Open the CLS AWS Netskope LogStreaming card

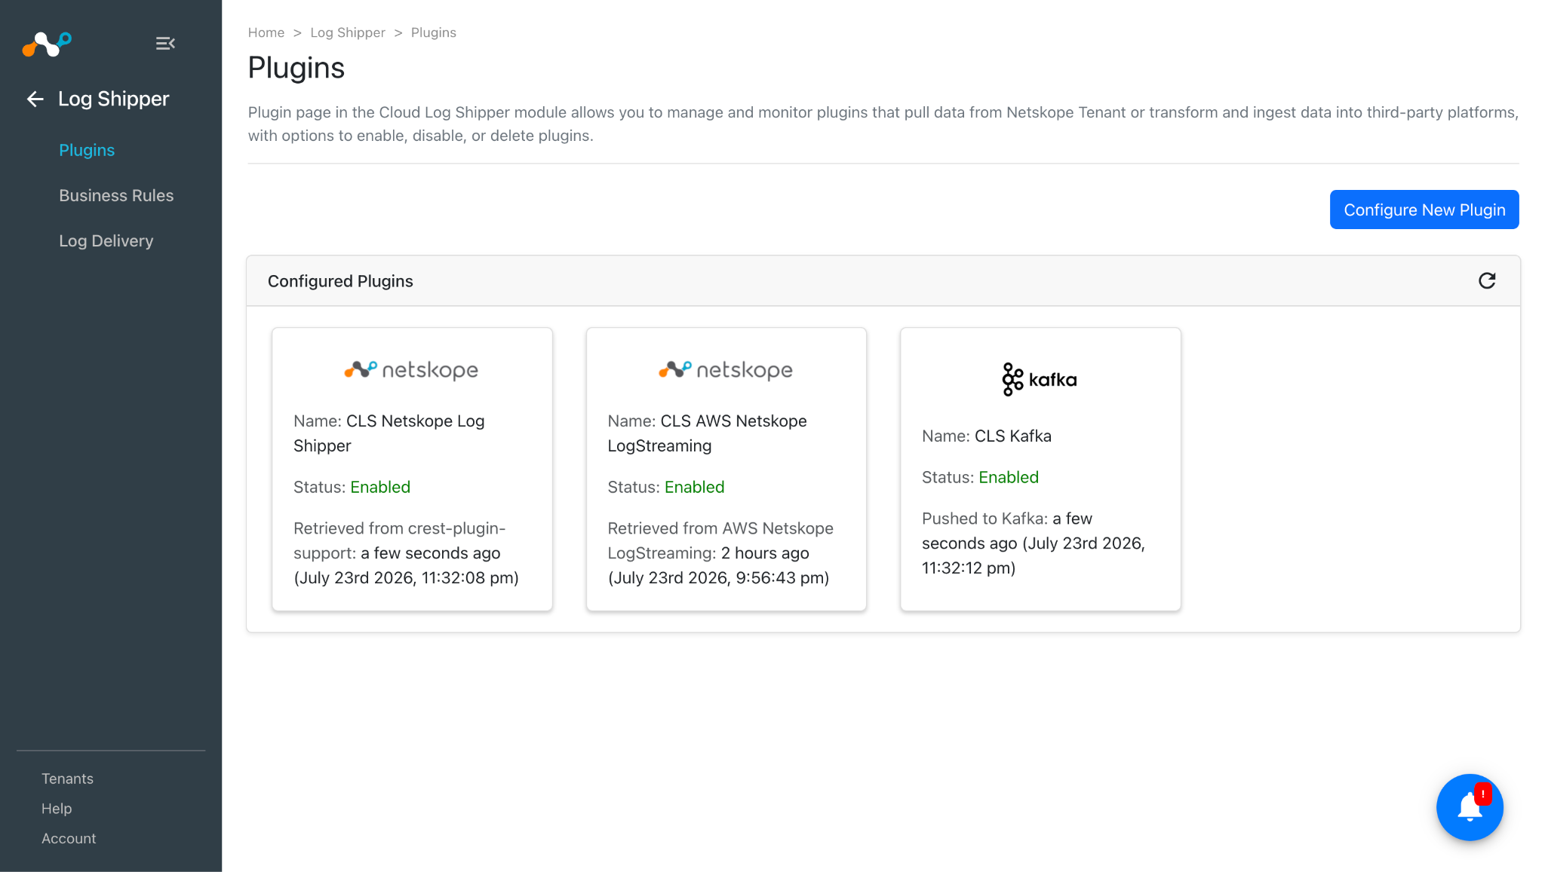[726, 469]
